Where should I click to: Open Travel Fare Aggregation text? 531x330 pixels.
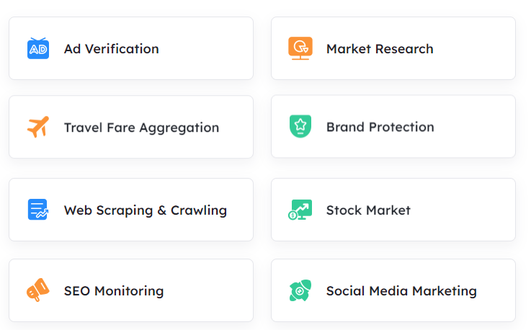(141, 128)
